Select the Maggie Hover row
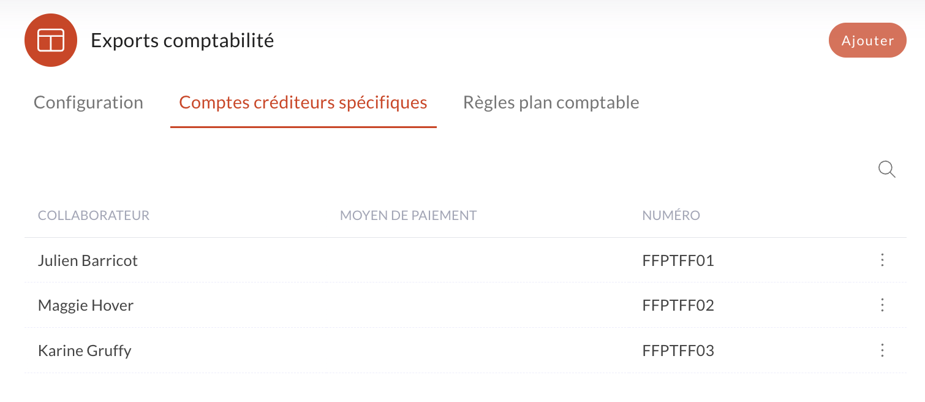Screen dimensions: 925x402 pyautogui.click(x=466, y=305)
